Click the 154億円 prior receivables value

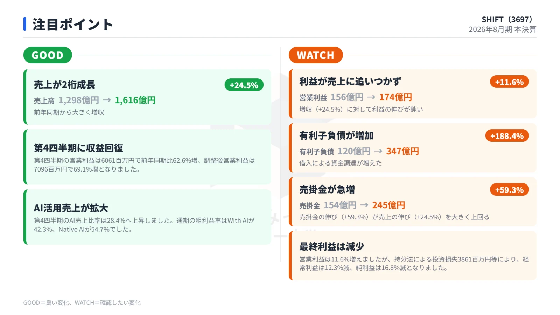340,205
